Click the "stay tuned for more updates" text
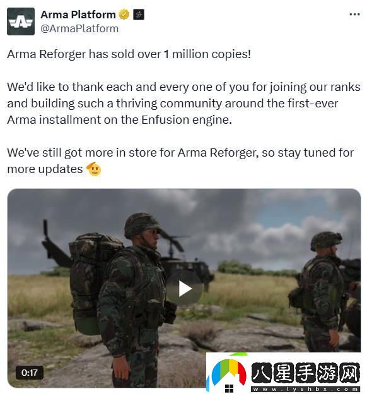The width and height of the screenshot is (367, 396). tap(180, 160)
